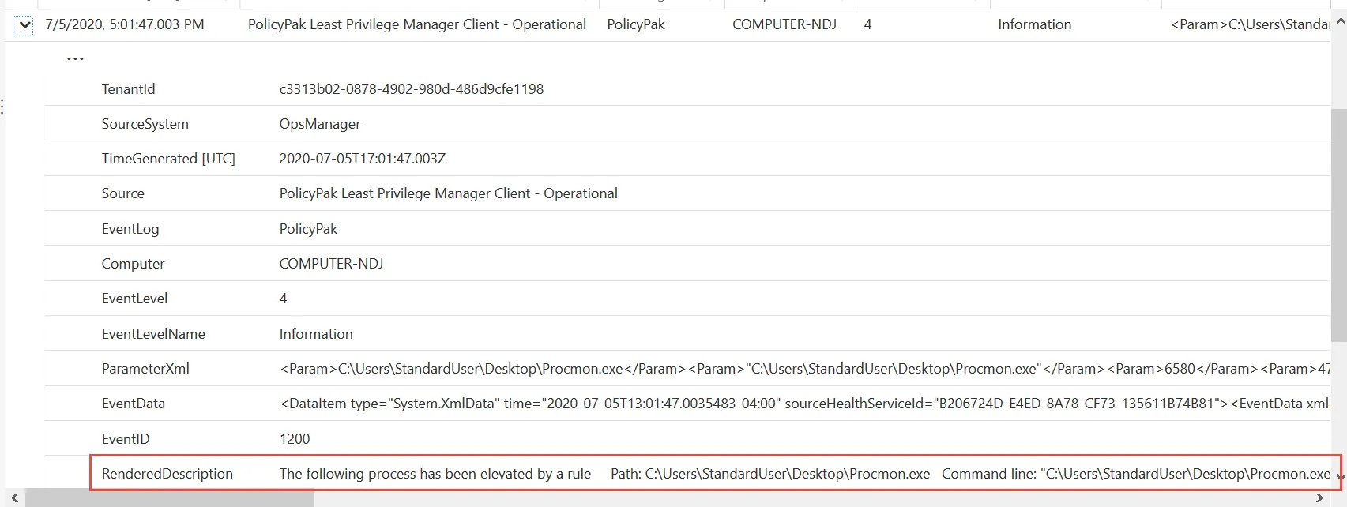Click the horizontal scrollbar left arrow
1347x507 pixels.
coord(13,498)
